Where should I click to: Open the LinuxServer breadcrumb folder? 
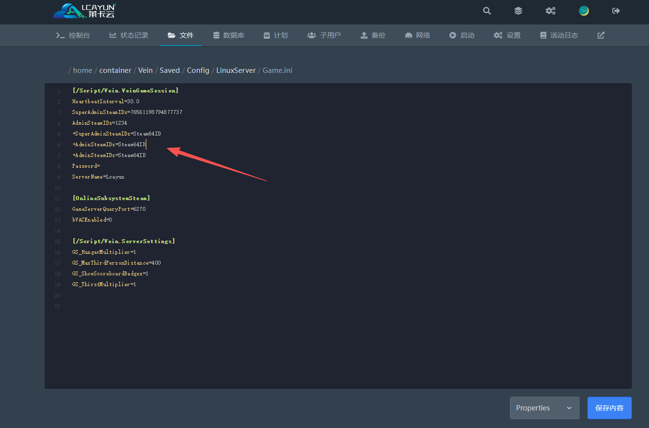click(x=236, y=70)
